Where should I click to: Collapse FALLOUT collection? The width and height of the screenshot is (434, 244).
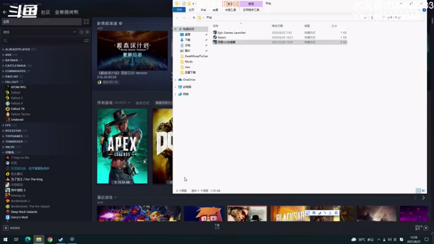pos(3,82)
